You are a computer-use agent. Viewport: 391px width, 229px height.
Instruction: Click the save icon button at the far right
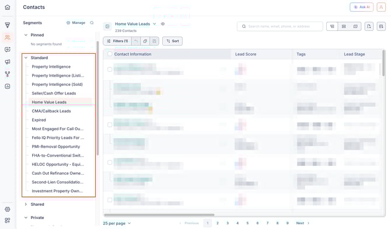[x=381, y=26]
